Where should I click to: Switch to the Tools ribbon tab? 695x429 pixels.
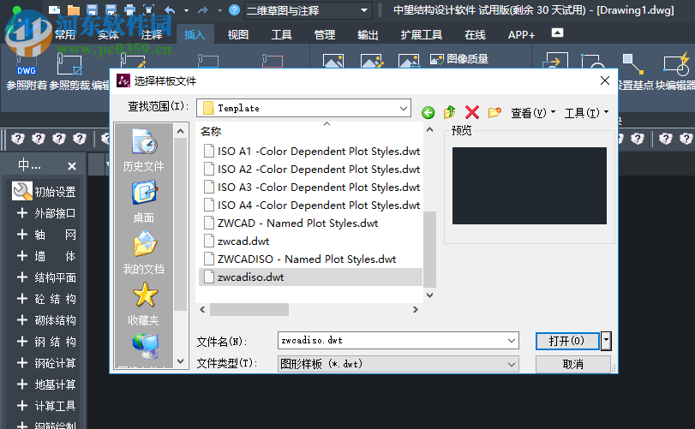(281, 34)
